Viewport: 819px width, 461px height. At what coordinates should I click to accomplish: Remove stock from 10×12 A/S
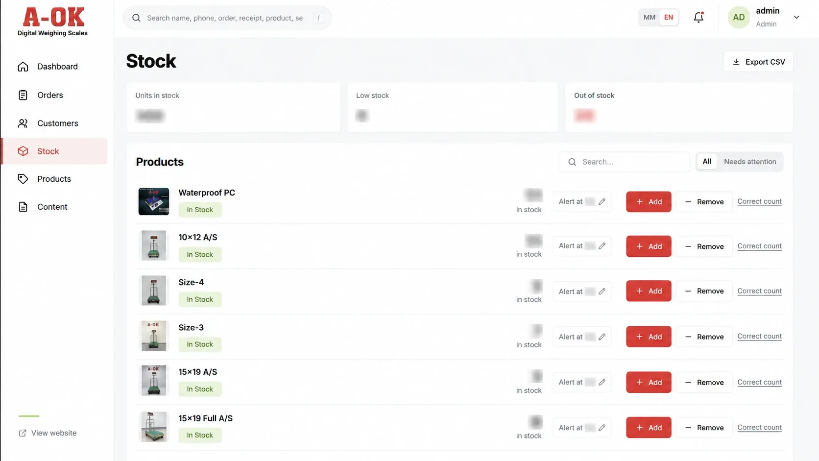point(704,246)
